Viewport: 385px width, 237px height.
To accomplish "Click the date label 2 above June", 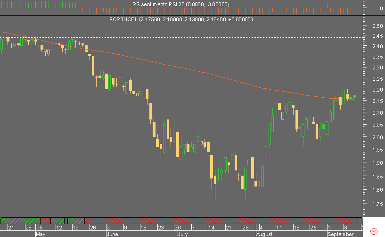I will pos(108,228).
